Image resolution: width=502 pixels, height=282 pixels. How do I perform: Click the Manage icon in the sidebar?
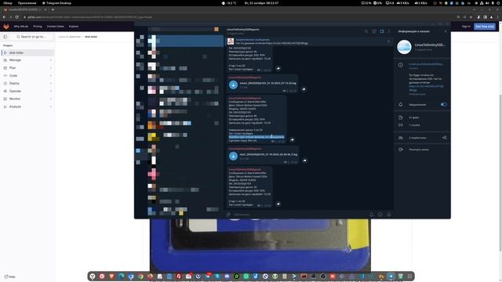click(x=5, y=60)
